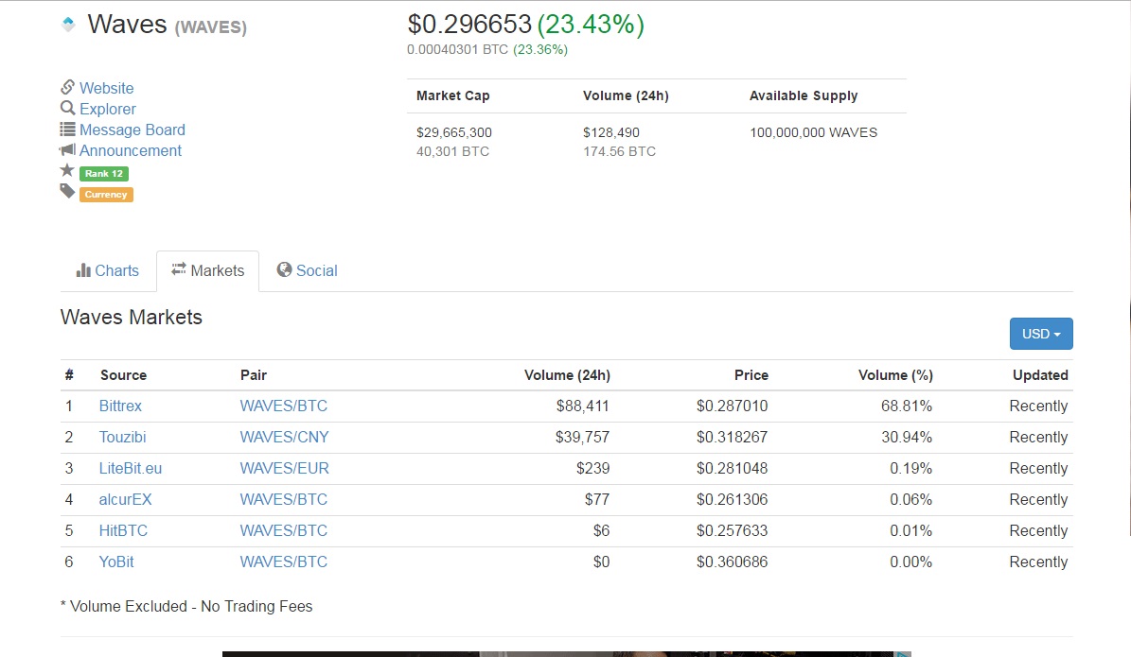Click the 30.94% volume share cell
The image size is (1131, 657).
(x=907, y=438)
